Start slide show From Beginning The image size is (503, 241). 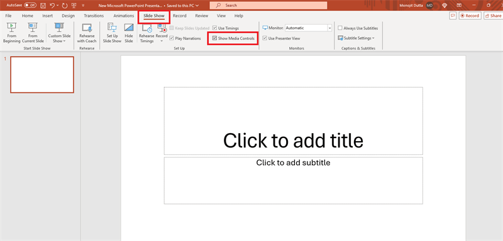pos(11,33)
